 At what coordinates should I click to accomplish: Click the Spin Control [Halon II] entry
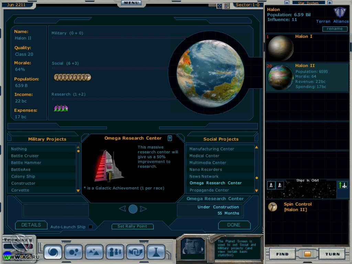click(x=298, y=207)
